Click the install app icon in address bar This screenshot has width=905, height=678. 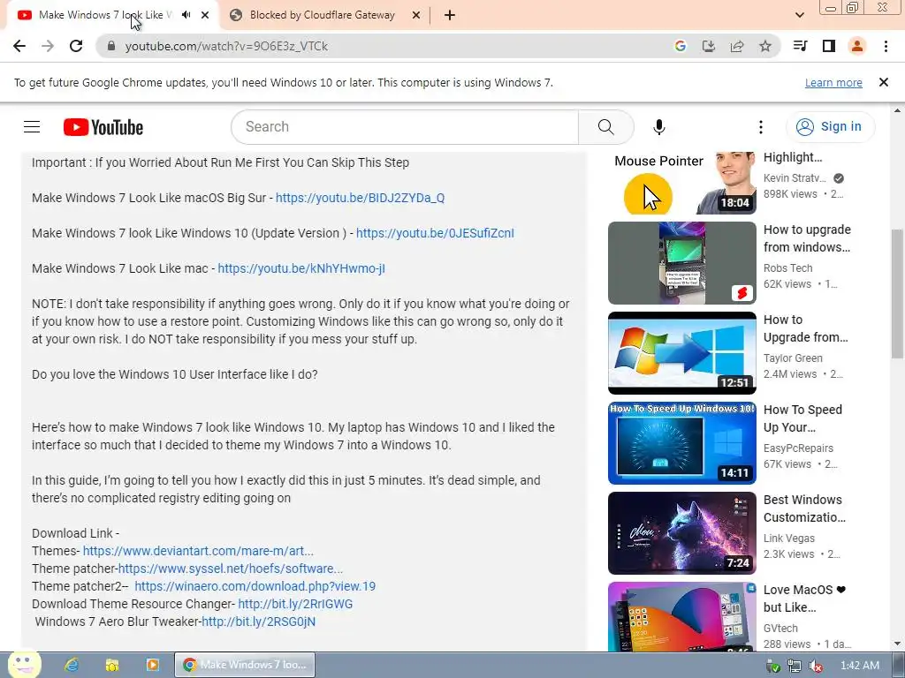tap(709, 46)
